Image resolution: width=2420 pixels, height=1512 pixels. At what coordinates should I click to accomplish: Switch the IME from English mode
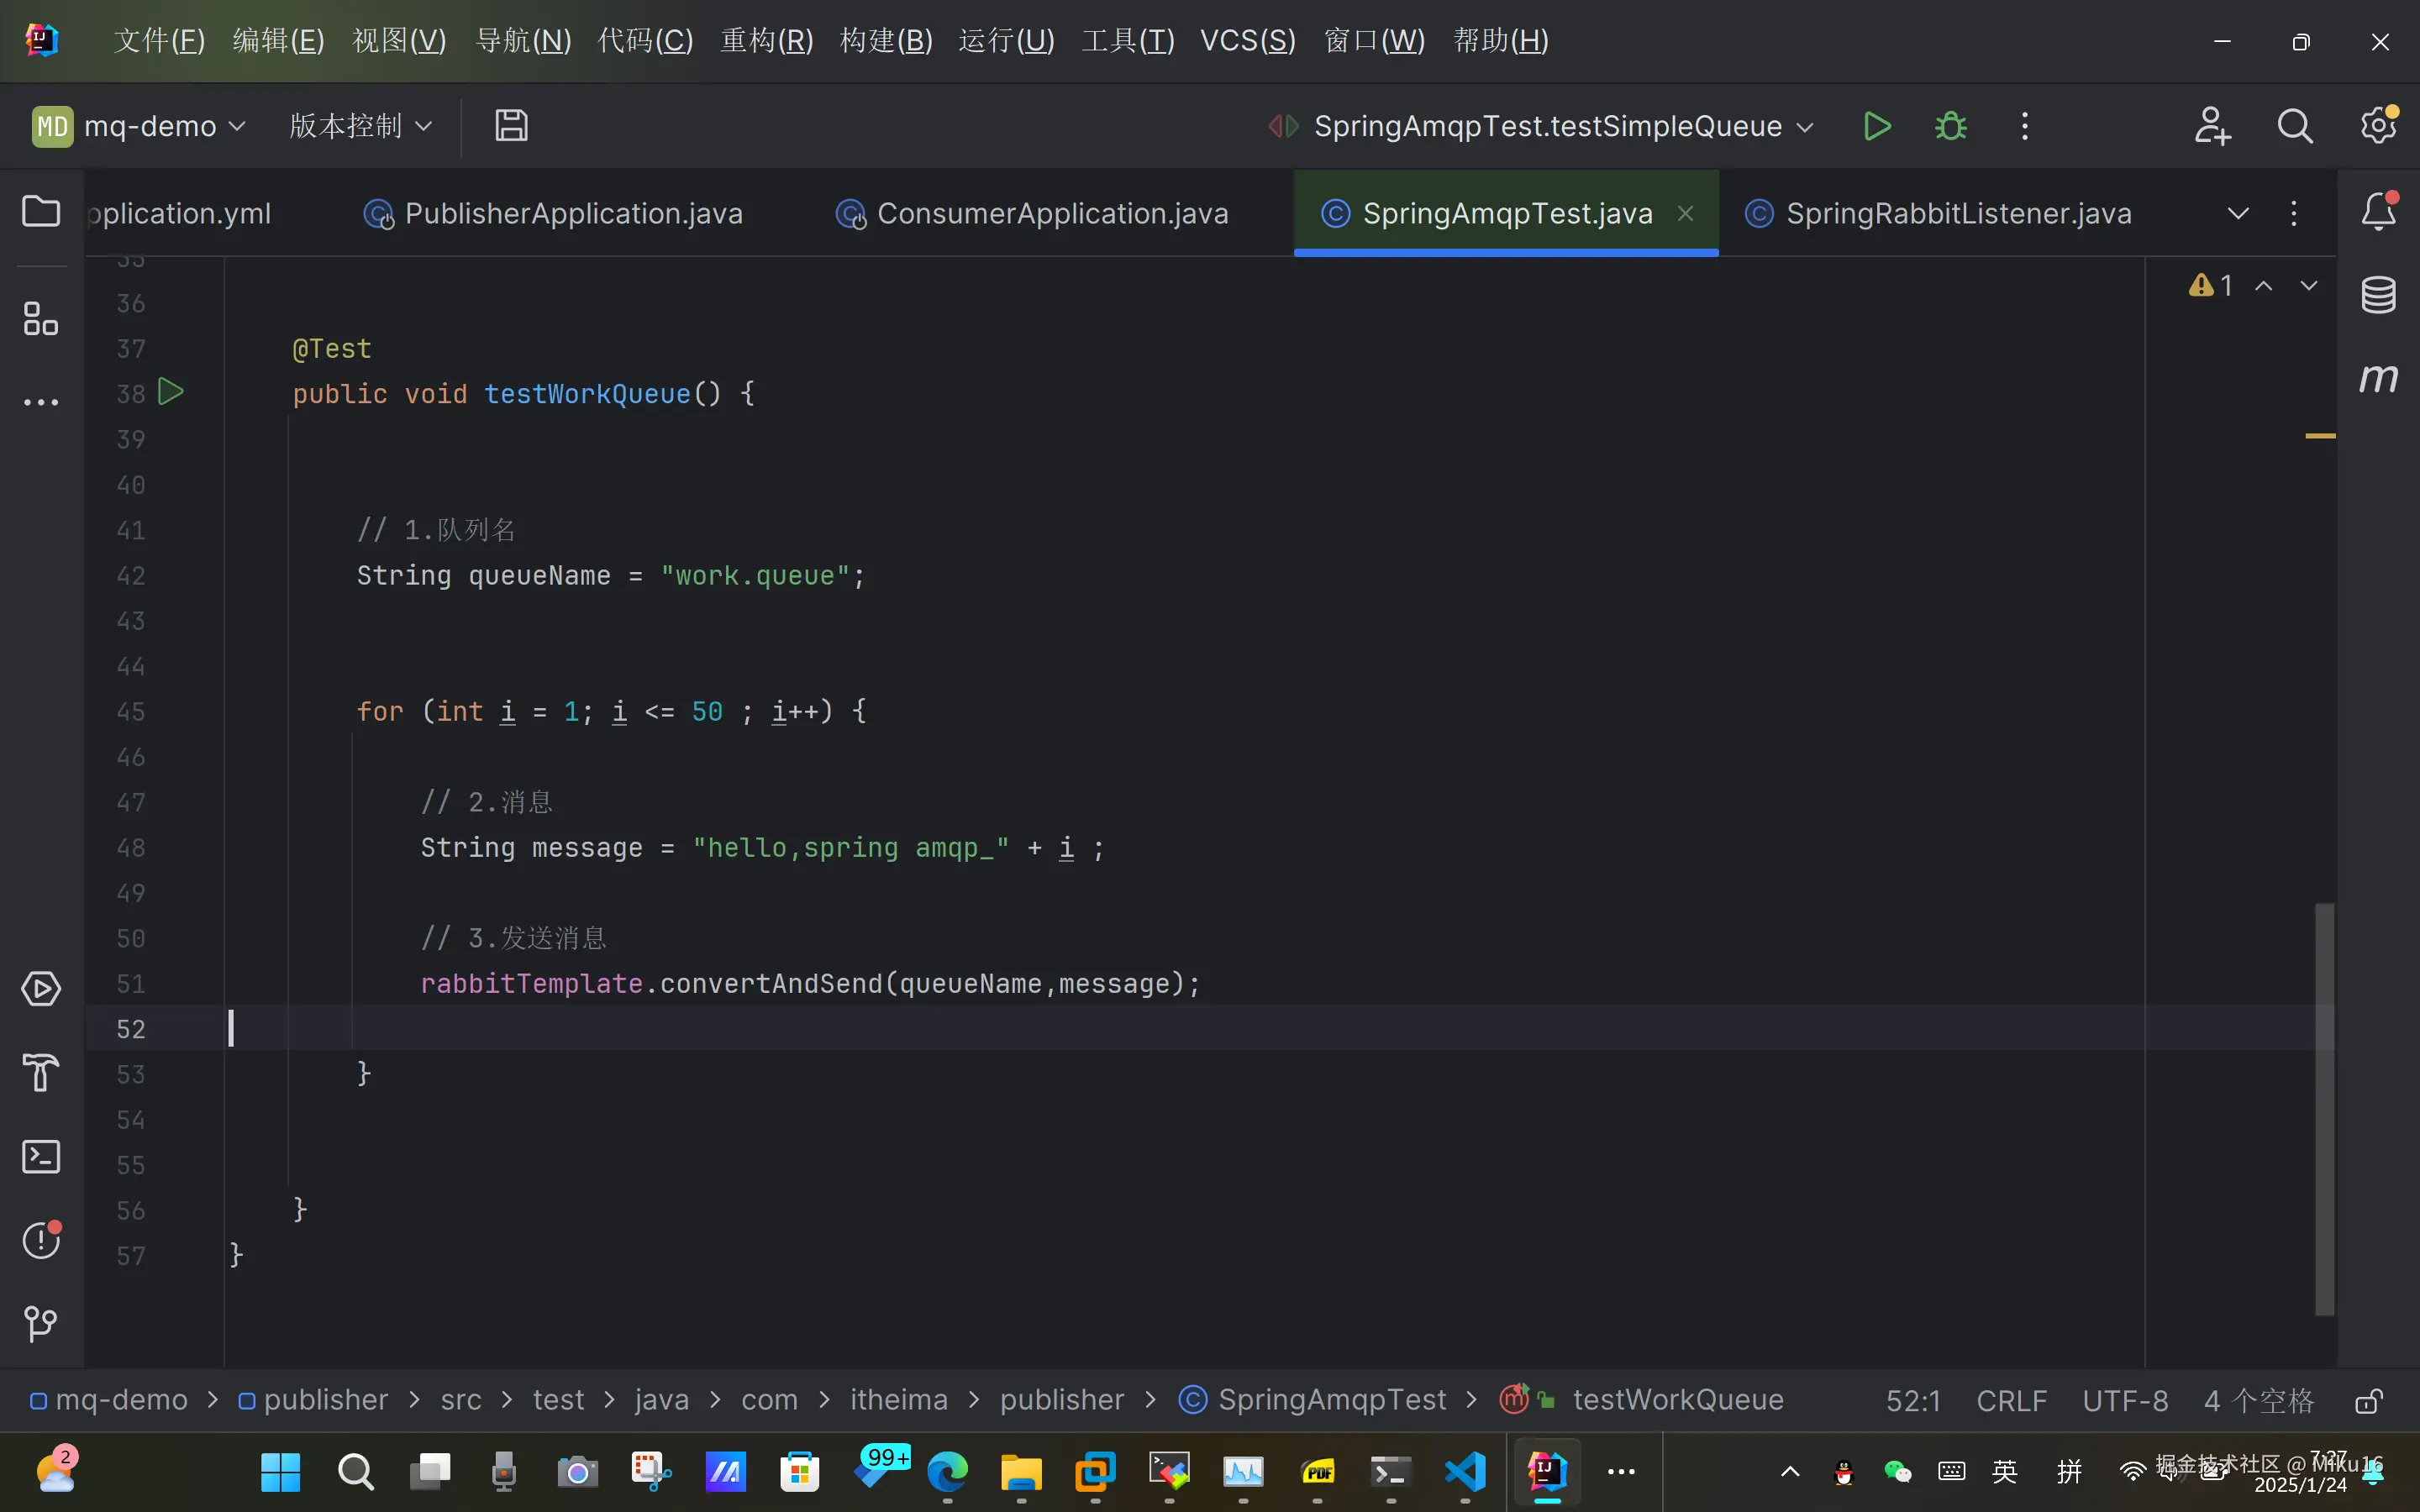click(2004, 1471)
